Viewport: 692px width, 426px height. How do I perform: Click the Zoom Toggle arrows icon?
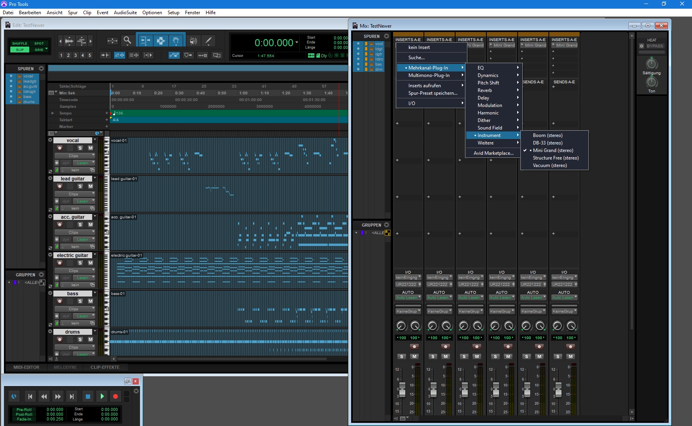tap(112, 41)
